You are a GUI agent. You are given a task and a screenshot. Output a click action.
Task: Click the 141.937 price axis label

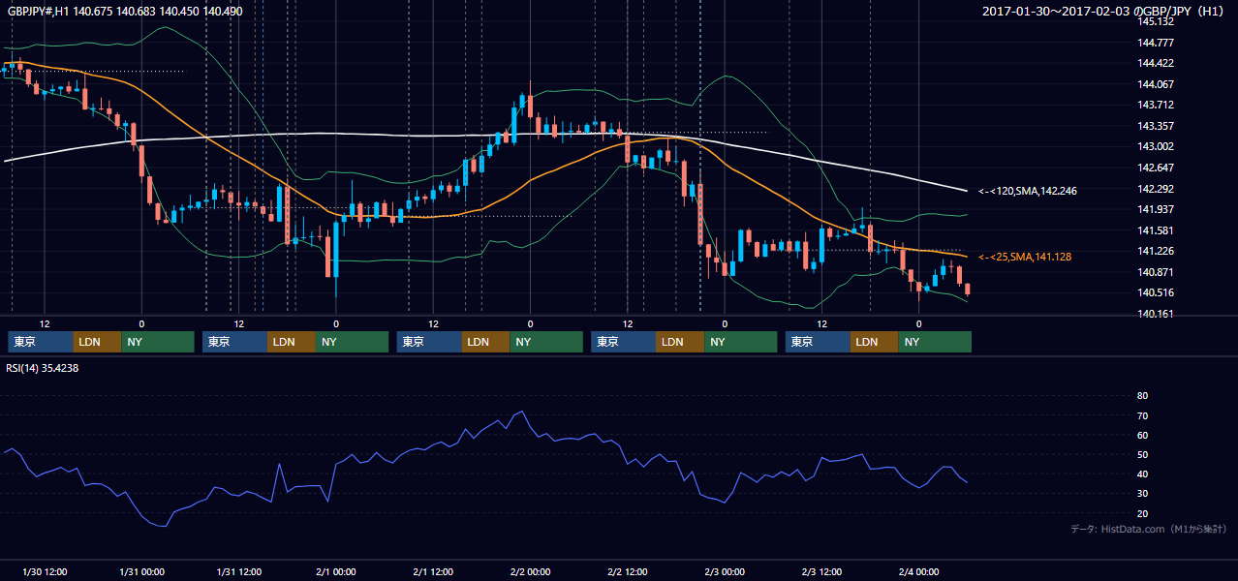1158,209
